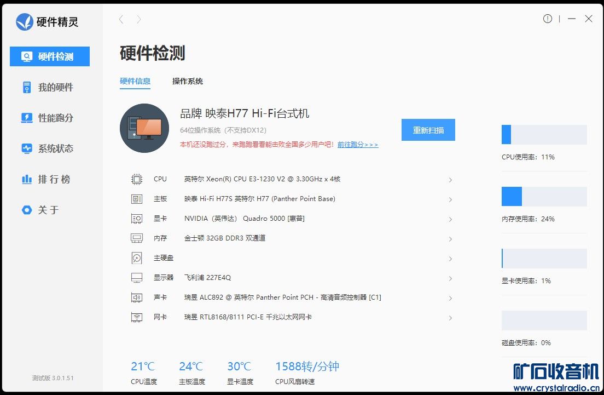The height and width of the screenshot is (395, 604).
Task: Click the back navigation arrow
Action: [121, 19]
